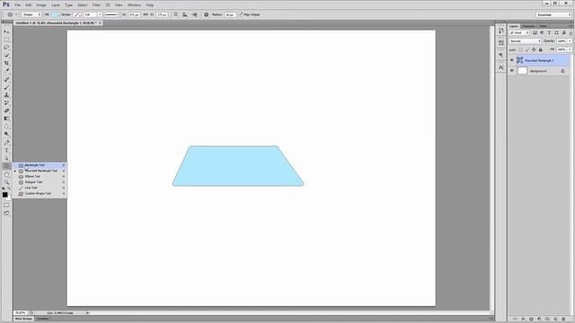This screenshot has width=575, height=323.
Task: Open the Opacity slider dropdown arrow
Action: click(x=570, y=41)
